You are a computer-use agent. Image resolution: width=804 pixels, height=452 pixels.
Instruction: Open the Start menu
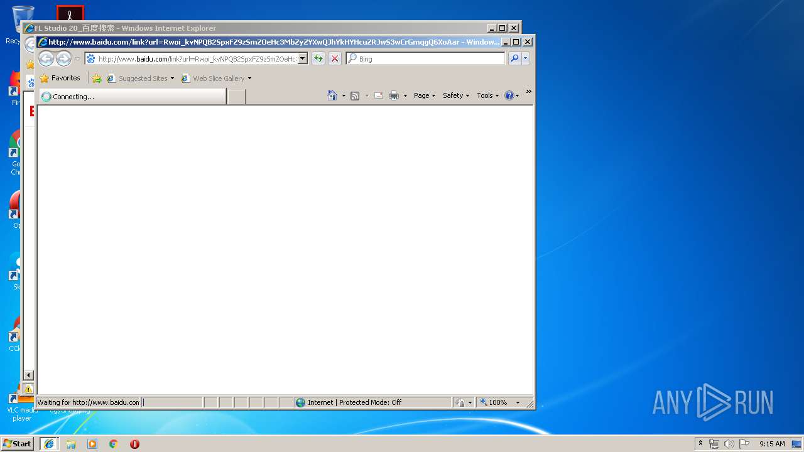coord(18,443)
